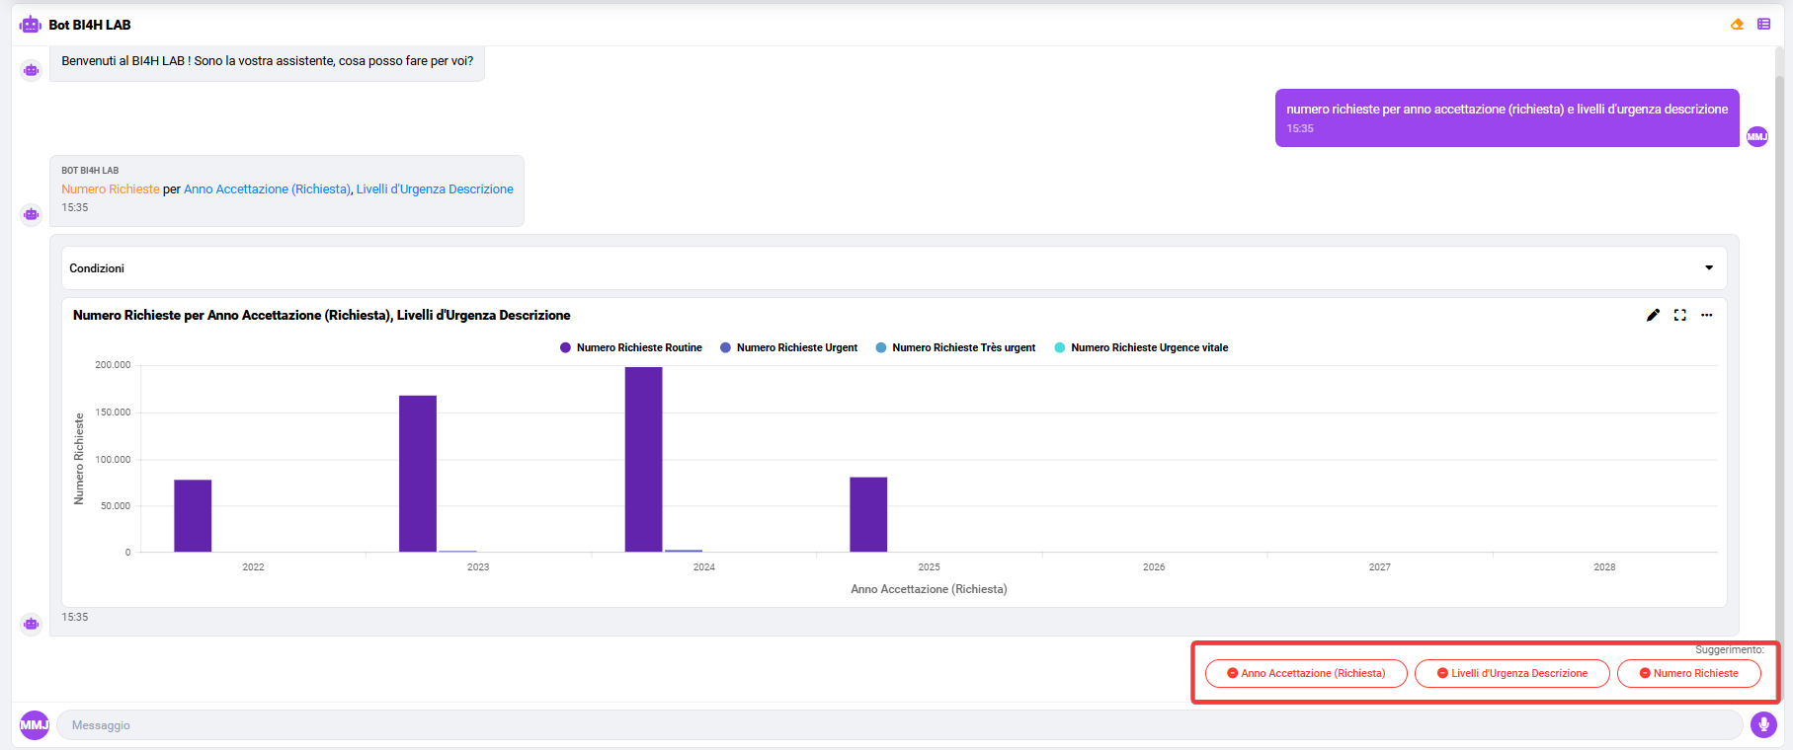Expand the Condizioni panel by its label
Viewport: 1793px width, 750px height.
(x=97, y=268)
